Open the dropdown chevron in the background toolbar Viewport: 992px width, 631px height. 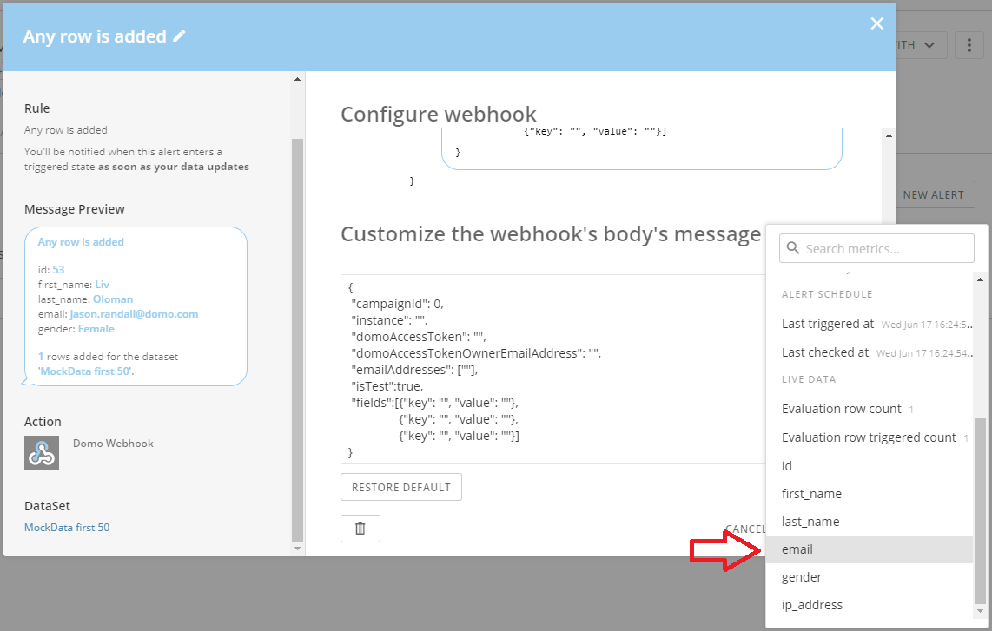point(929,45)
